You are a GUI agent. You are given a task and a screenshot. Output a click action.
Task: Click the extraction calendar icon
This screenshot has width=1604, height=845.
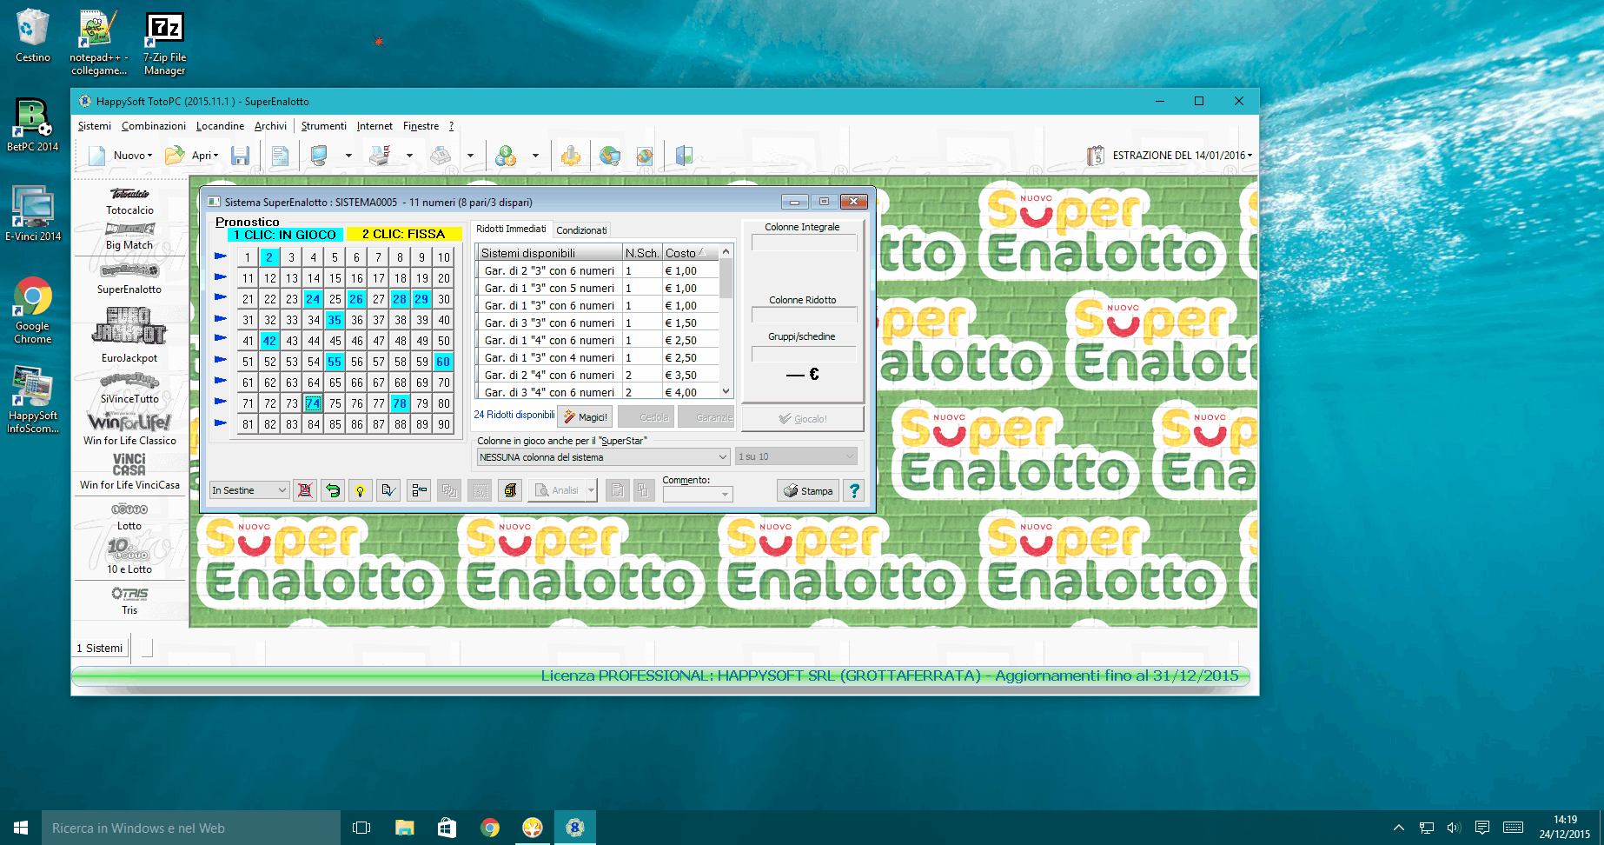(x=1095, y=156)
